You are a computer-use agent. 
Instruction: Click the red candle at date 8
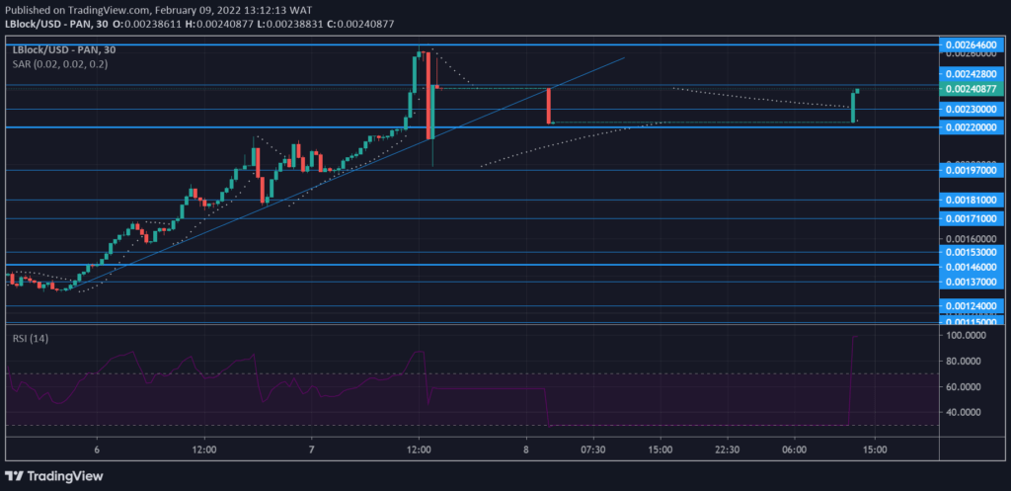[x=549, y=106]
